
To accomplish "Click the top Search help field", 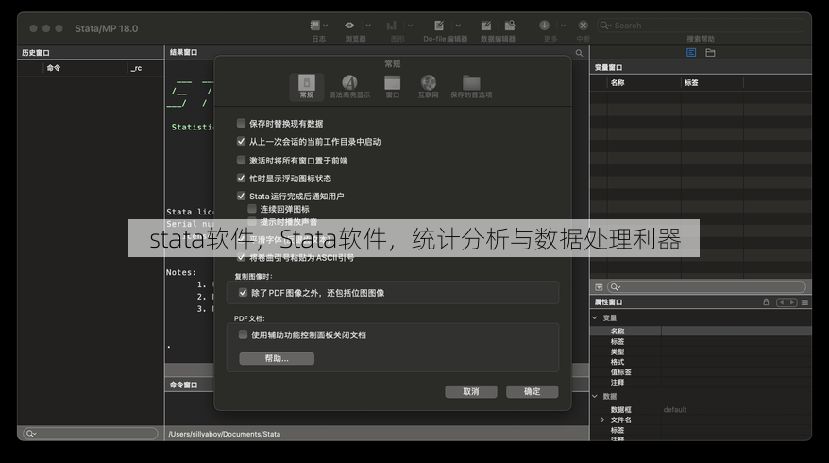I will point(701,26).
